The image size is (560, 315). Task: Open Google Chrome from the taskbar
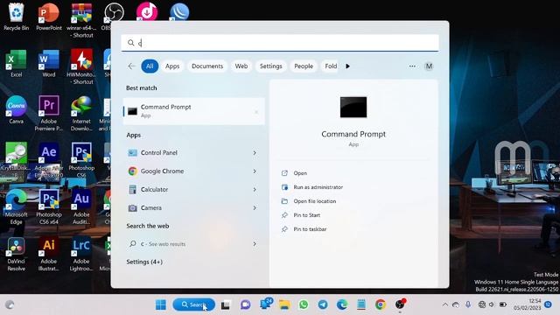tap(381, 304)
